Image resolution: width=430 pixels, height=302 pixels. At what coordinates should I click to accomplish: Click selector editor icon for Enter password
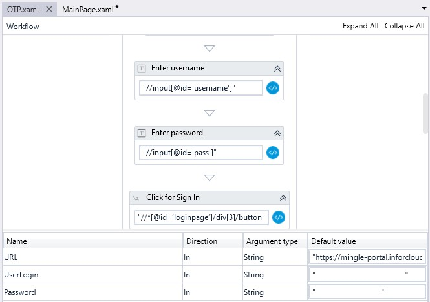pos(273,153)
